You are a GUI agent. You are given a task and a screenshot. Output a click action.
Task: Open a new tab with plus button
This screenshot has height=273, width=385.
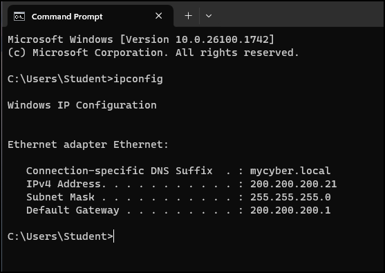click(188, 16)
